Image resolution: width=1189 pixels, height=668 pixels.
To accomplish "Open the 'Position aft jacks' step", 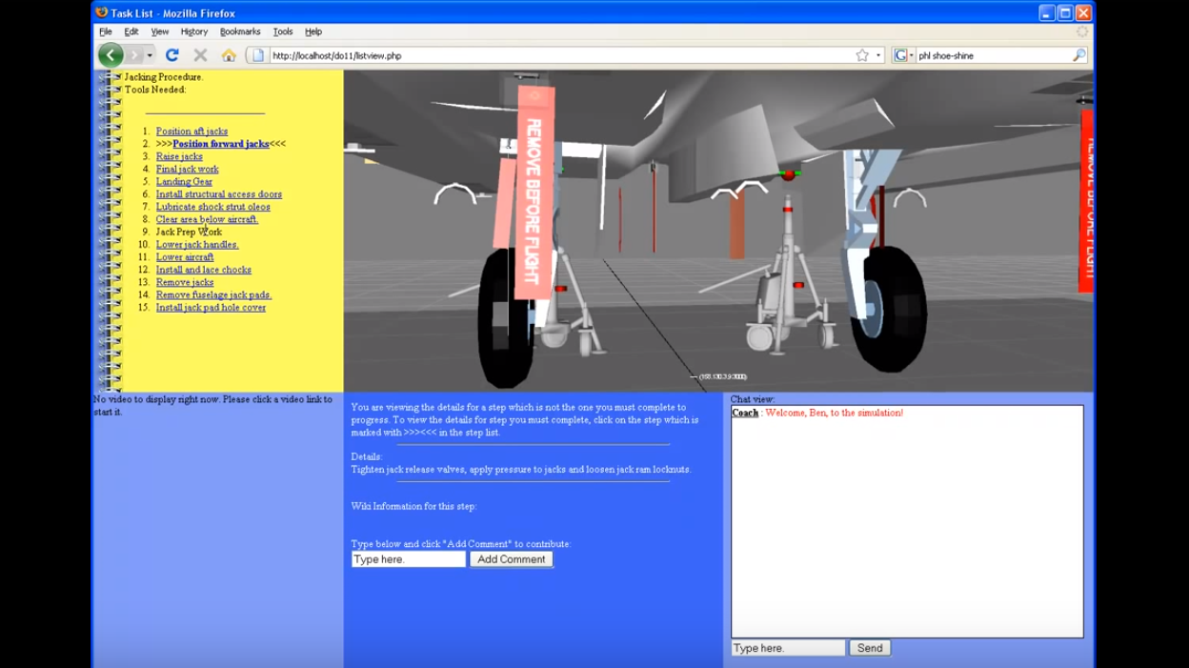I will [191, 132].
